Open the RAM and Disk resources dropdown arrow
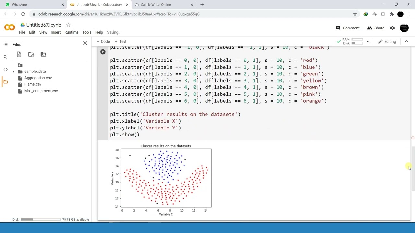 pyautogui.click(x=368, y=41)
